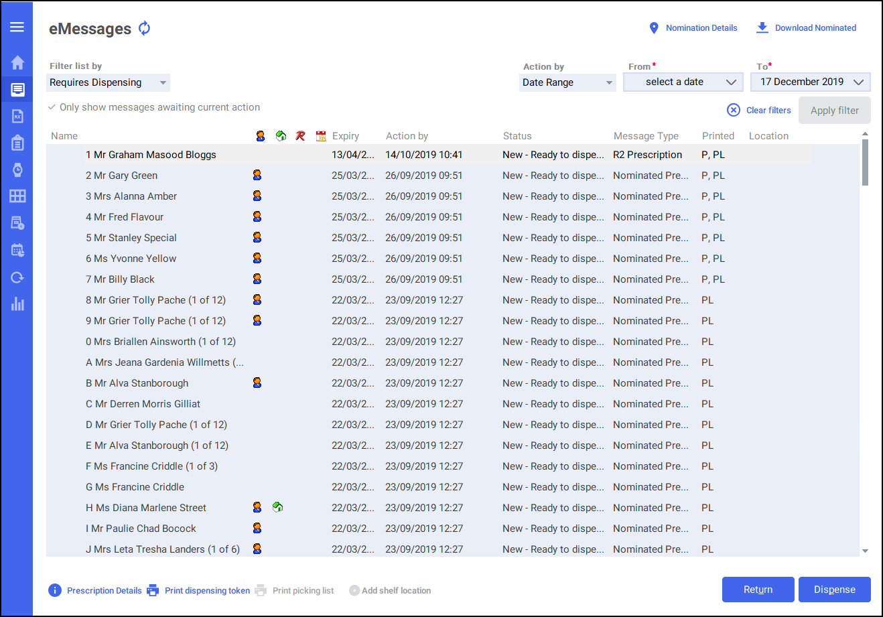Viewport: 883px width, 617px height.
Task: Click the Dispense button
Action: (834, 590)
